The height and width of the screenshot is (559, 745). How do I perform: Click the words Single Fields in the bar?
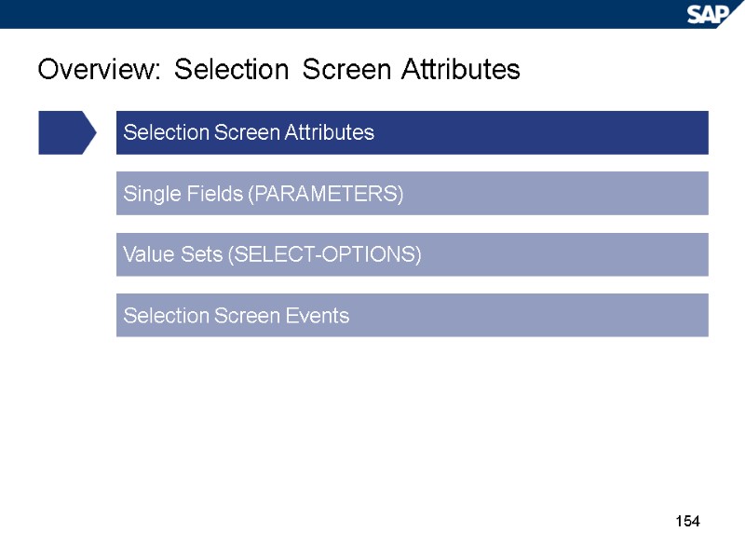coord(171,195)
